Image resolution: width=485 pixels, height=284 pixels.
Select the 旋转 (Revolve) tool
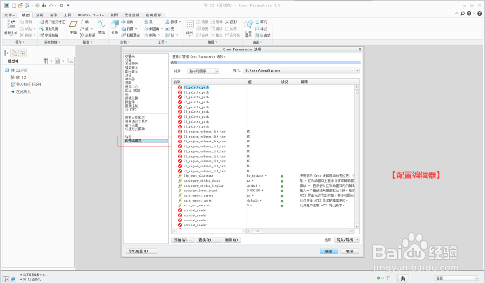[127, 22]
